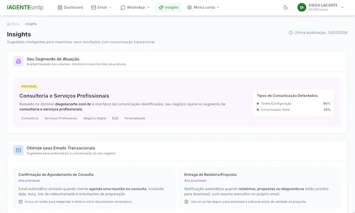Viewport: 355px width, 213px height.
Task: Click the document icon in Relatório tip
Action: click(186, 202)
